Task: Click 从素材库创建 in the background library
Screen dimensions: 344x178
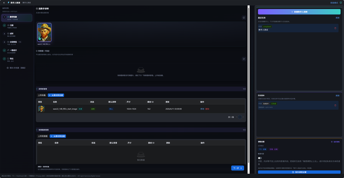Action: [58, 136]
